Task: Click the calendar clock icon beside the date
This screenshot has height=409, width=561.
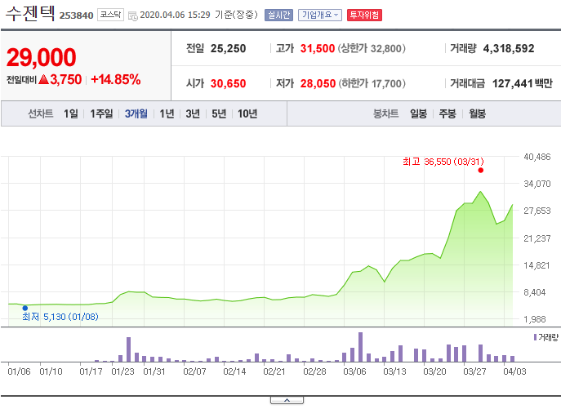Action: (133, 16)
